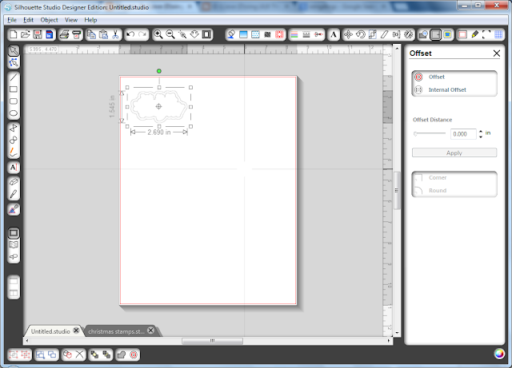Switch to christmas stamps tab

116,331
